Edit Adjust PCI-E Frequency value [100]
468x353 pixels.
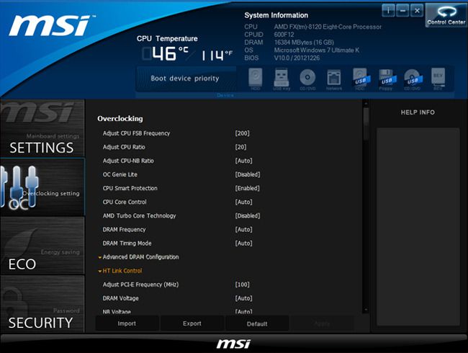point(242,285)
